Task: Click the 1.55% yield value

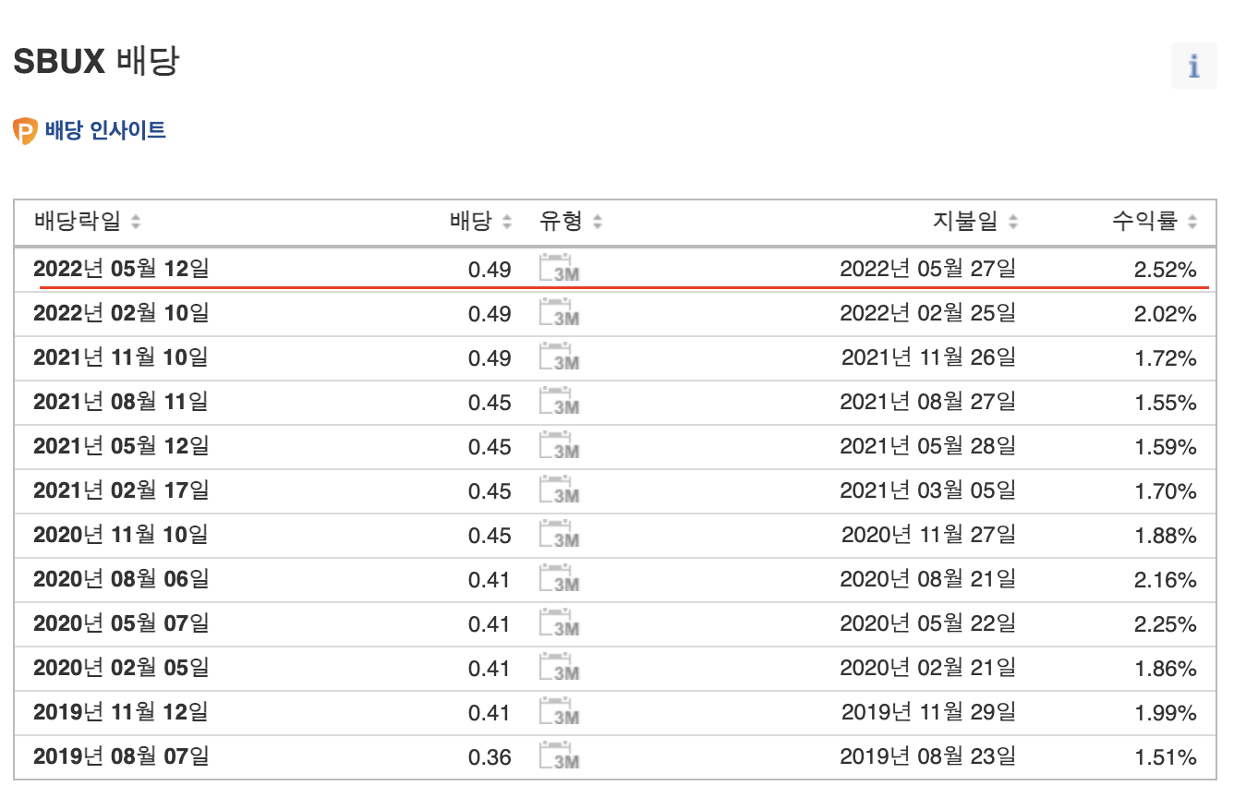Action: pos(1166,403)
